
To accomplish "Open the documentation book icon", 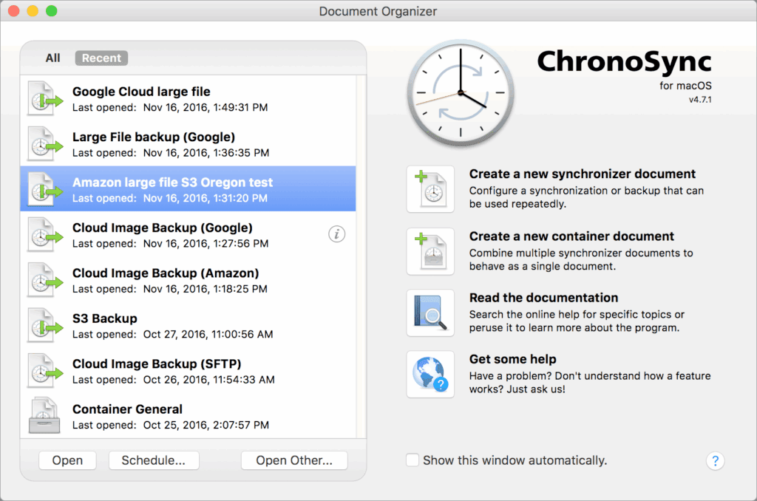I will click(x=430, y=313).
